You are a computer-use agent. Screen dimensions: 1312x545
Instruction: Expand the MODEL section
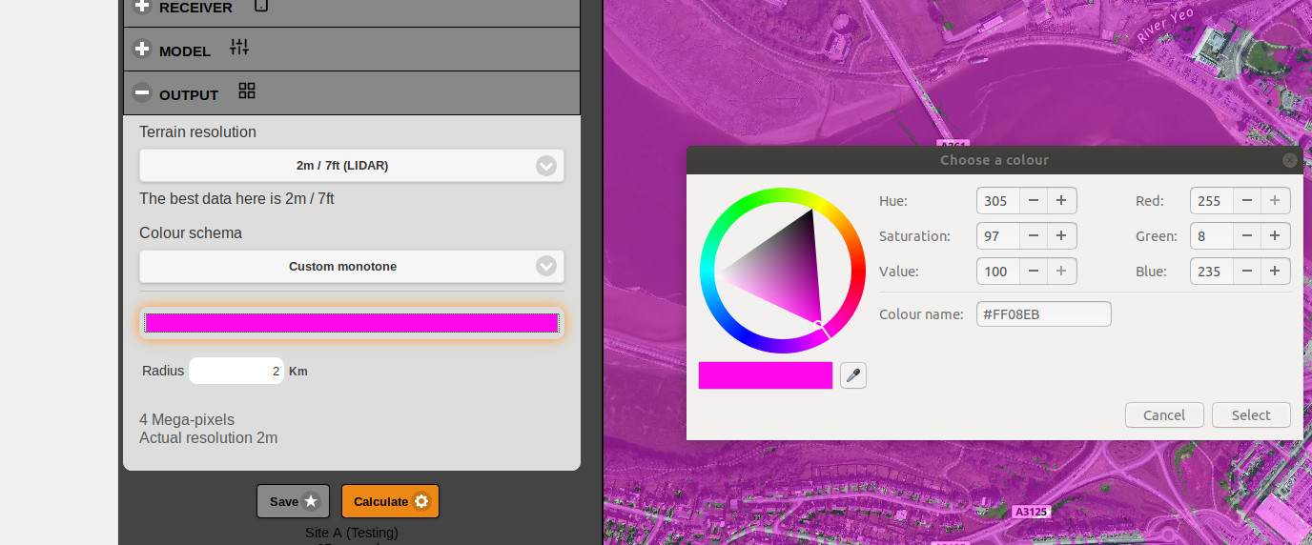coord(142,50)
